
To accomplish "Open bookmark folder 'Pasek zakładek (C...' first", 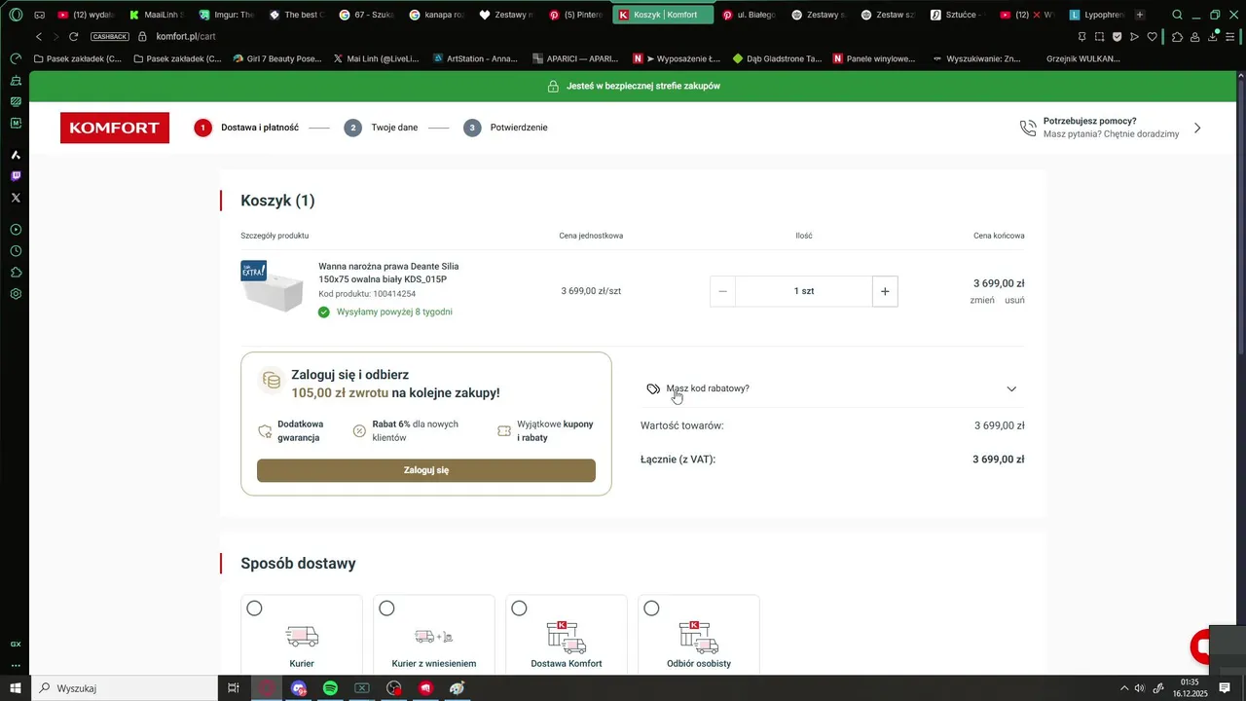I will [78, 58].
